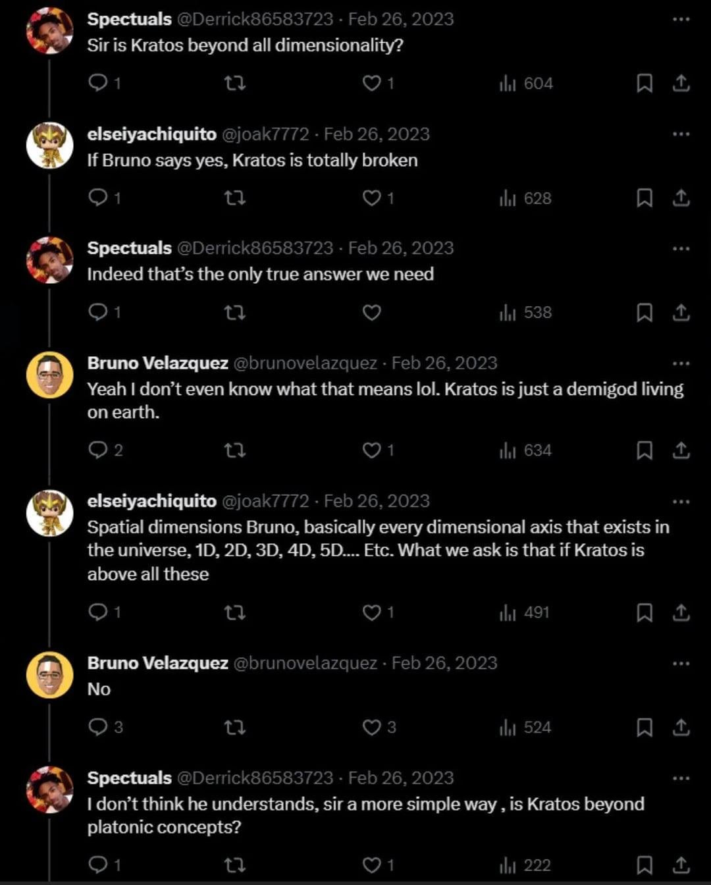Viewport: 711px width, 885px height.
Task: Open more options on the first Spectuals tweet
Action: coord(681,19)
